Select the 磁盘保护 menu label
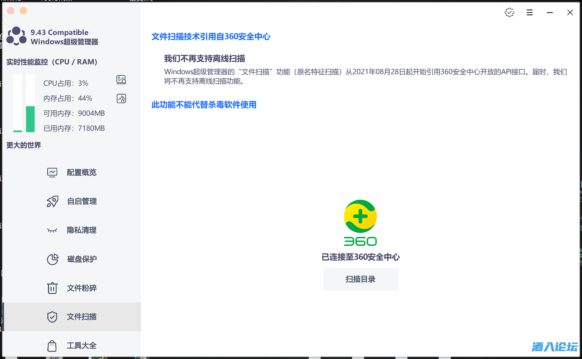The height and width of the screenshot is (359, 582). tap(82, 259)
